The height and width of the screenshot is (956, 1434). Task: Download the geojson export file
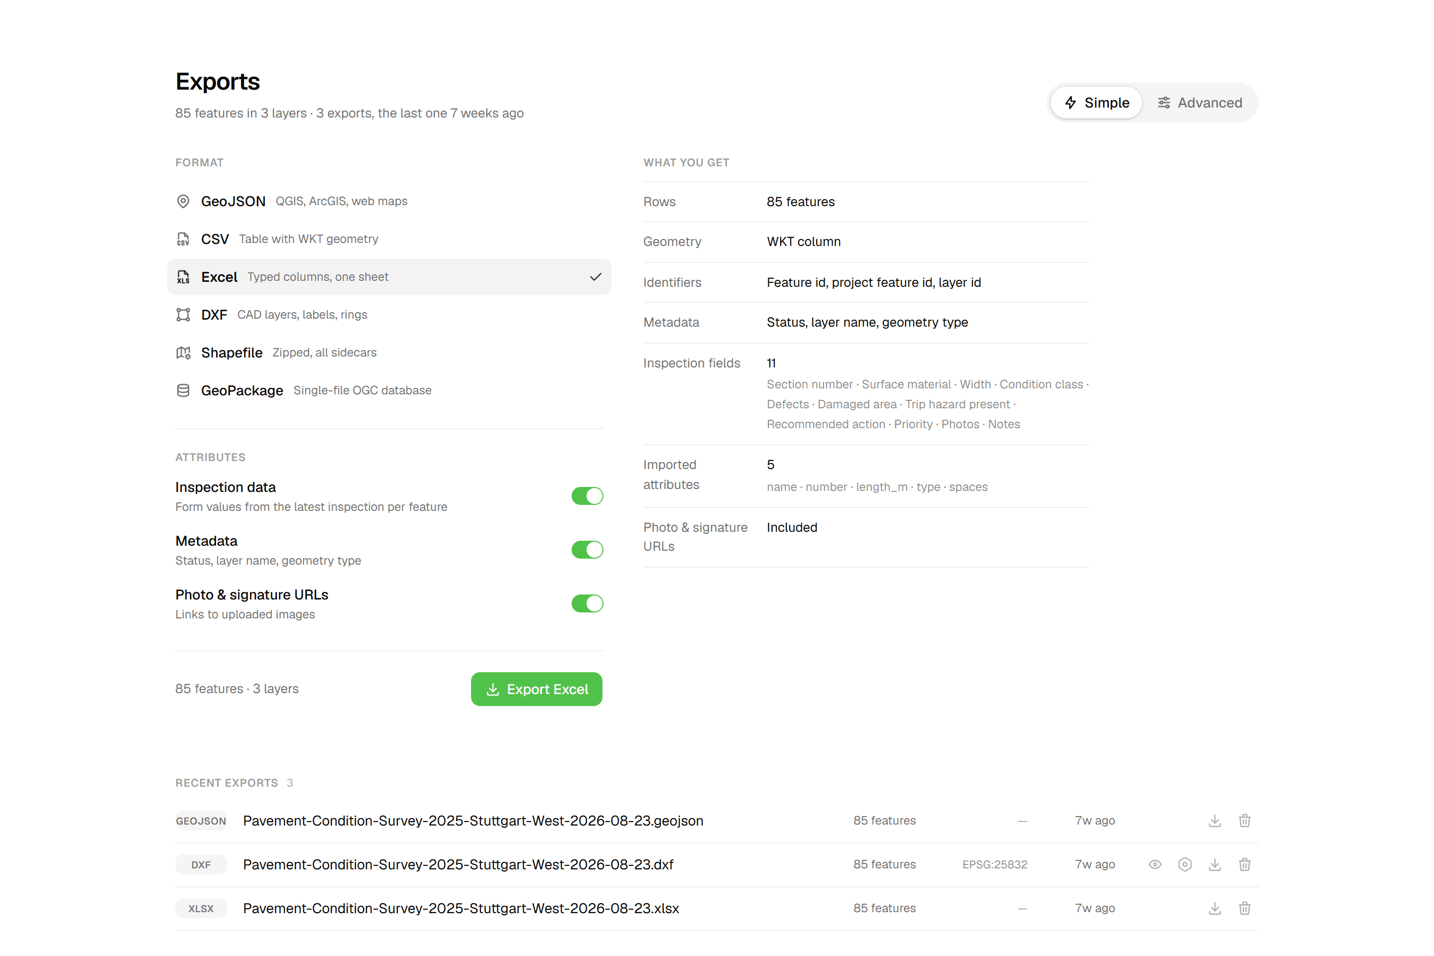point(1214,821)
